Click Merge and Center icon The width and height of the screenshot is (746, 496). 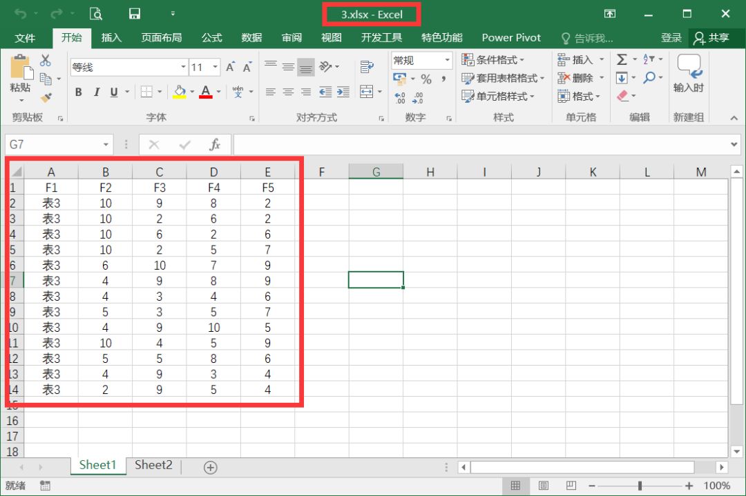click(x=366, y=92)
